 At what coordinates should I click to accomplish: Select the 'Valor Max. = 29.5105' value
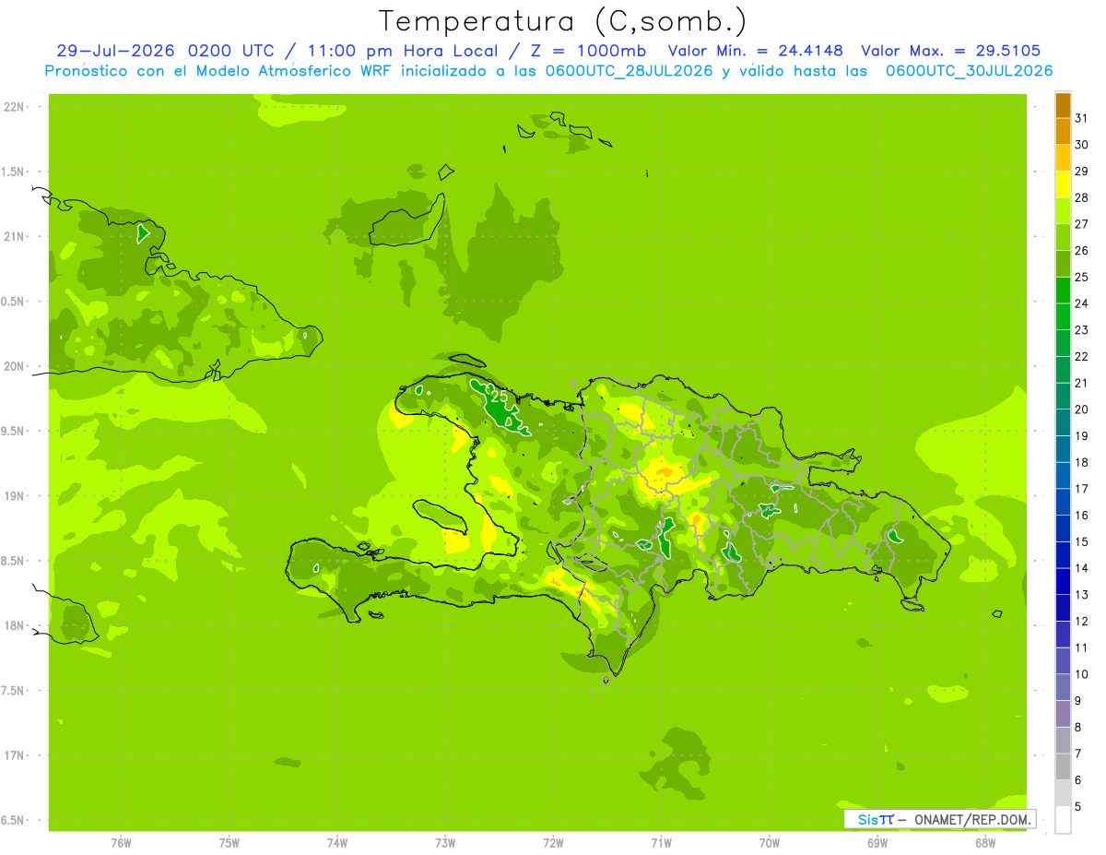click(x=951, y=51)
